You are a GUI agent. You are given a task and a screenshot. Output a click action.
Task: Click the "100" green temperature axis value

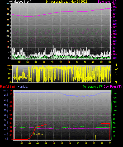pos(115,110)
